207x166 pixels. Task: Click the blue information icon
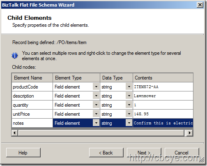click(15, 56)
